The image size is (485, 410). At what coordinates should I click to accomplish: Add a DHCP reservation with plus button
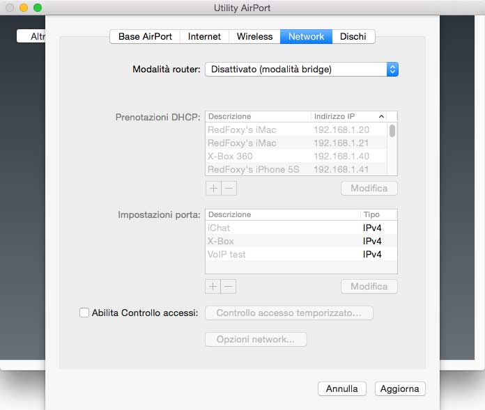coord(213,188)
